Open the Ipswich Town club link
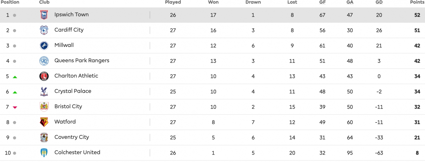This screenshot has height=162, width=425. [x=71, y=15]
